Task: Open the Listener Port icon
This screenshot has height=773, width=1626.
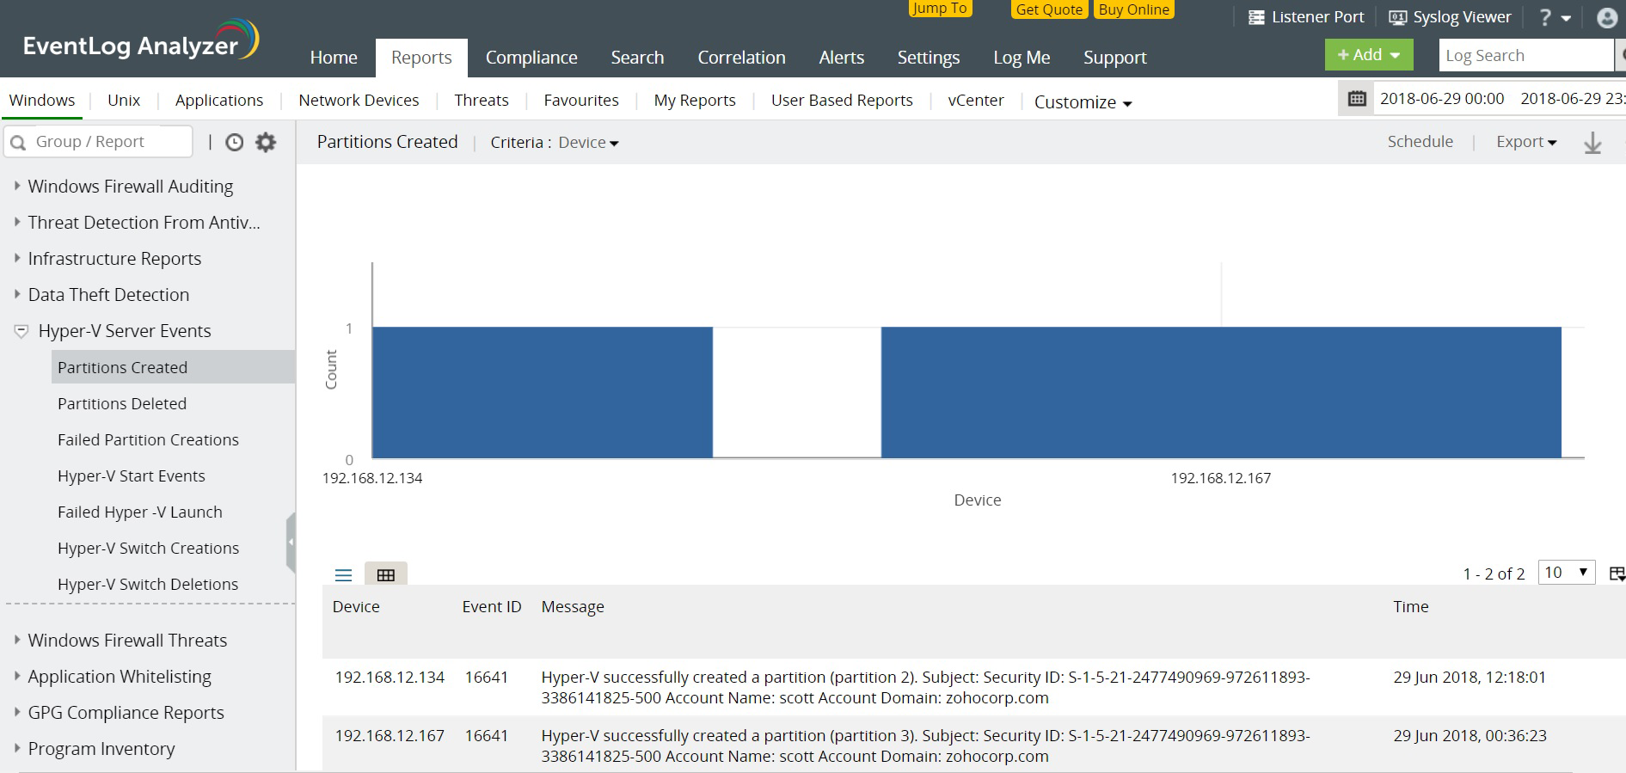Action: (x=1256, y=17)
